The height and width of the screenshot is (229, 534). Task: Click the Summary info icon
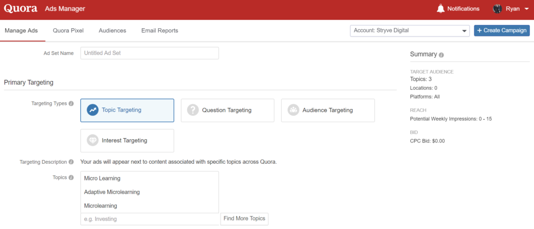(441, 55)
